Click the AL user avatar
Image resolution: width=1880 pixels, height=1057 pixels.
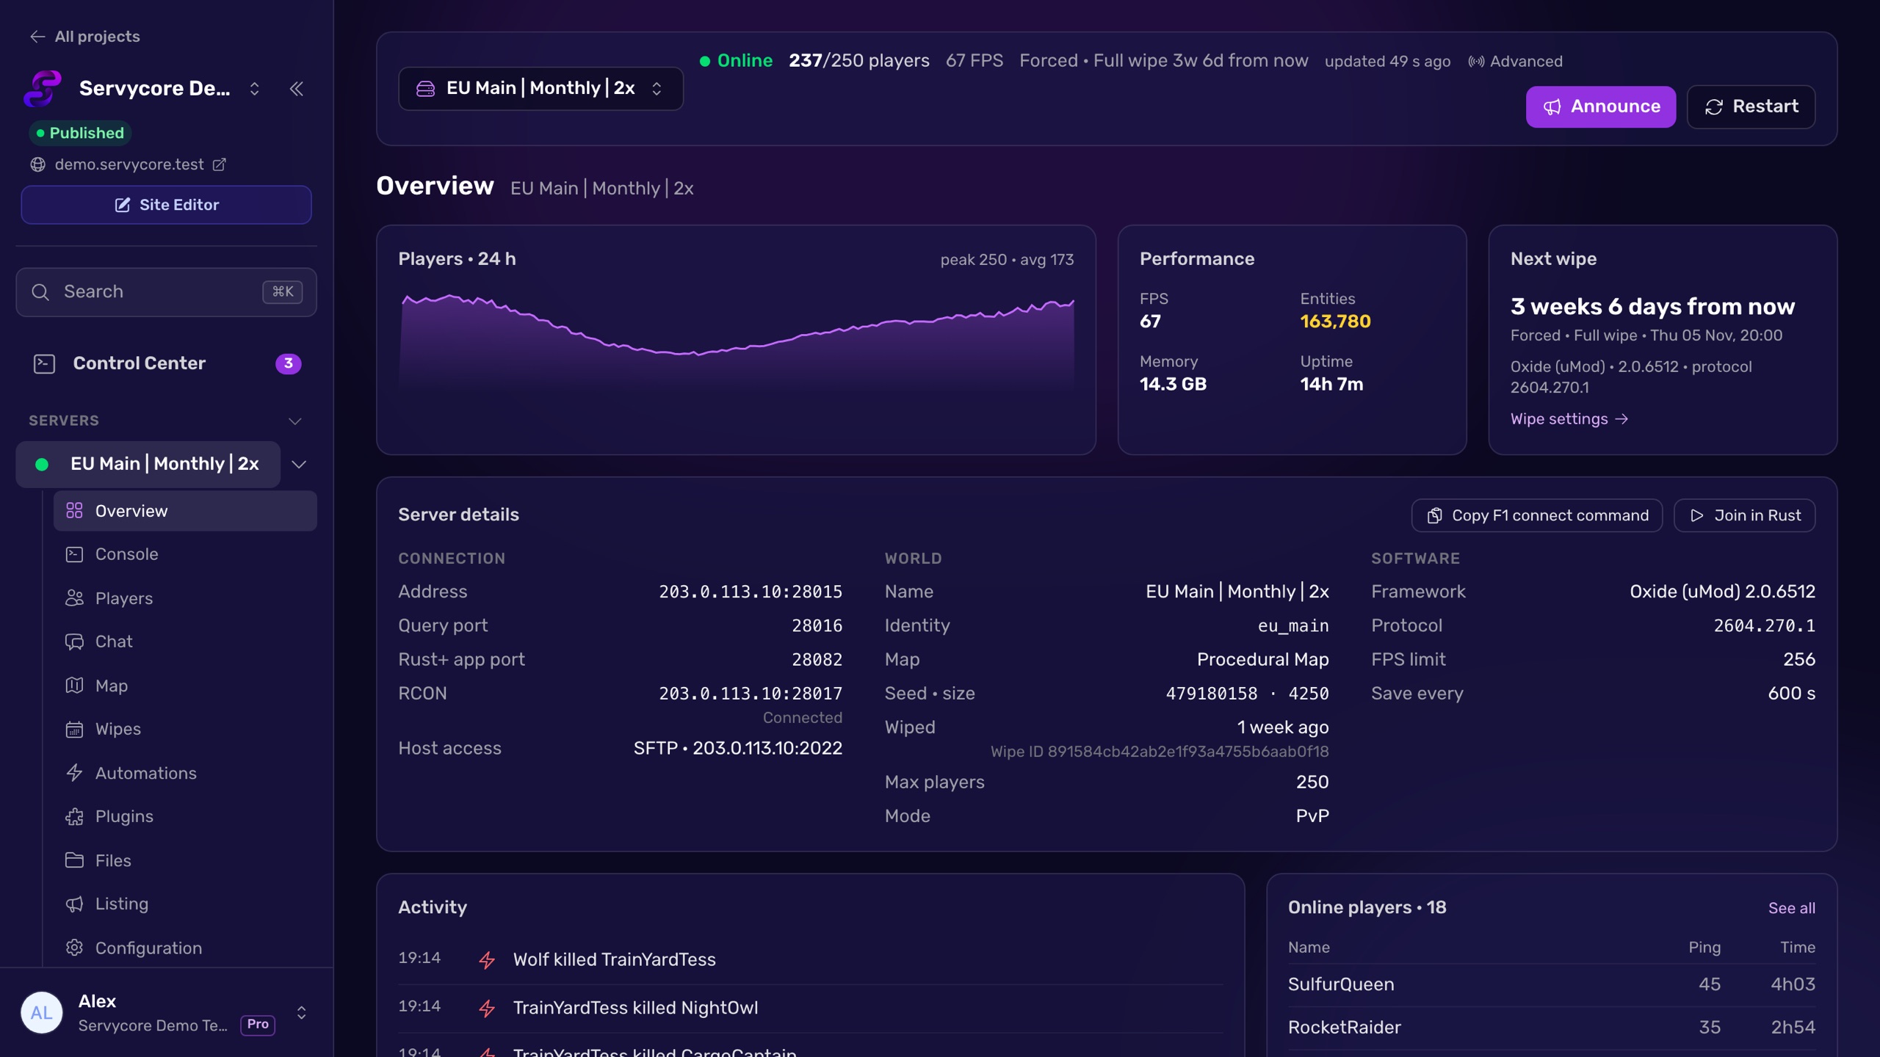pyautogui.click(x=42, y=1013)
